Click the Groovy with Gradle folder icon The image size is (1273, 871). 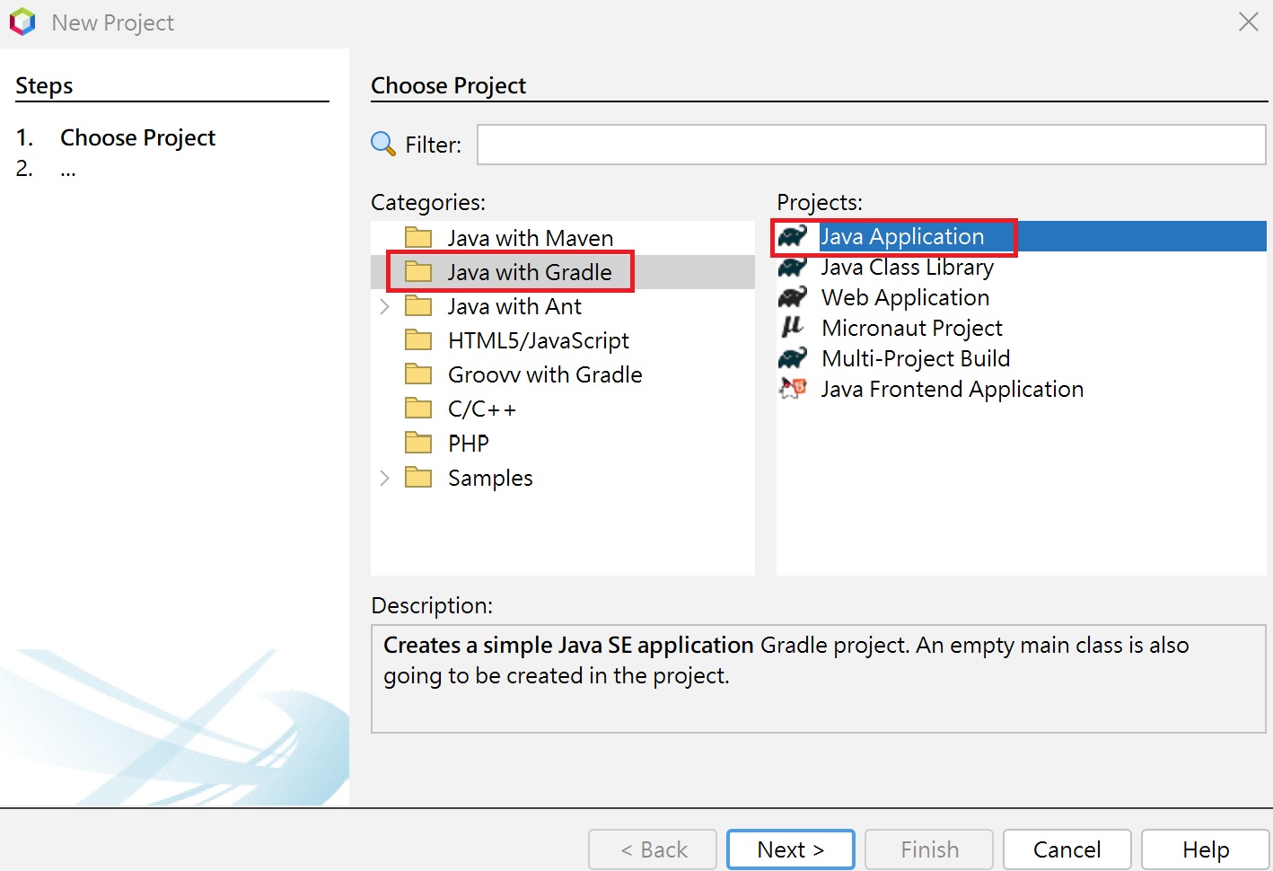click(418, 374)
